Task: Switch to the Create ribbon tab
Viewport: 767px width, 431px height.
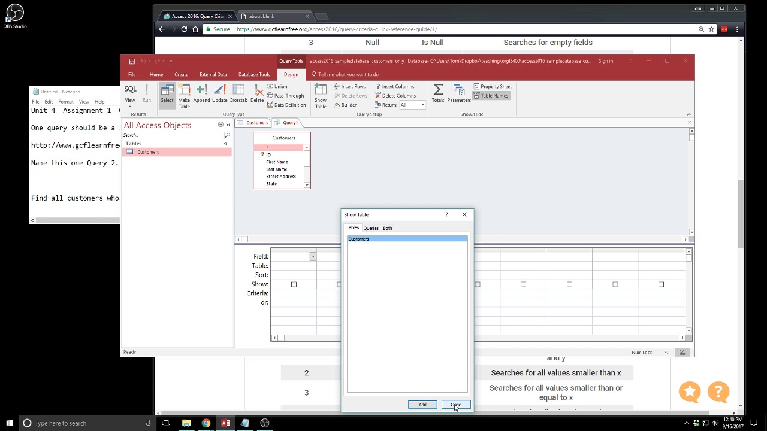Action: pos(181,75)
